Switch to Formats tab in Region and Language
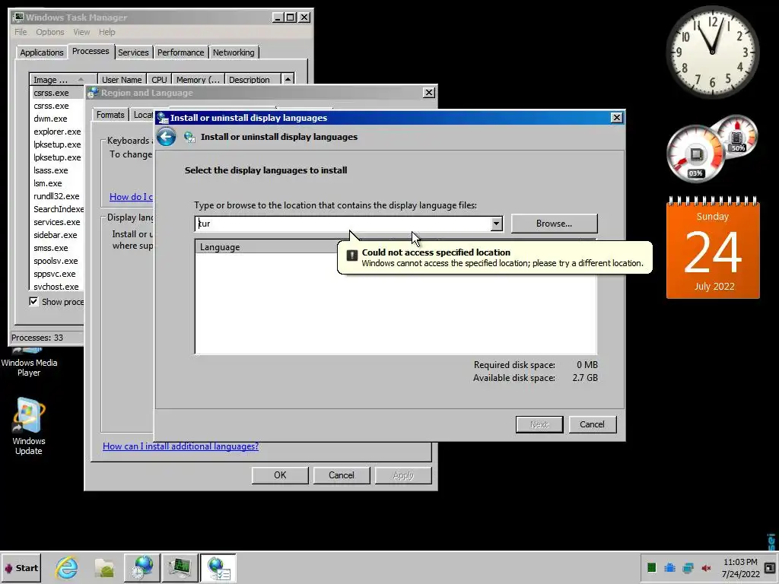The image size is (779, 584). 110,115
